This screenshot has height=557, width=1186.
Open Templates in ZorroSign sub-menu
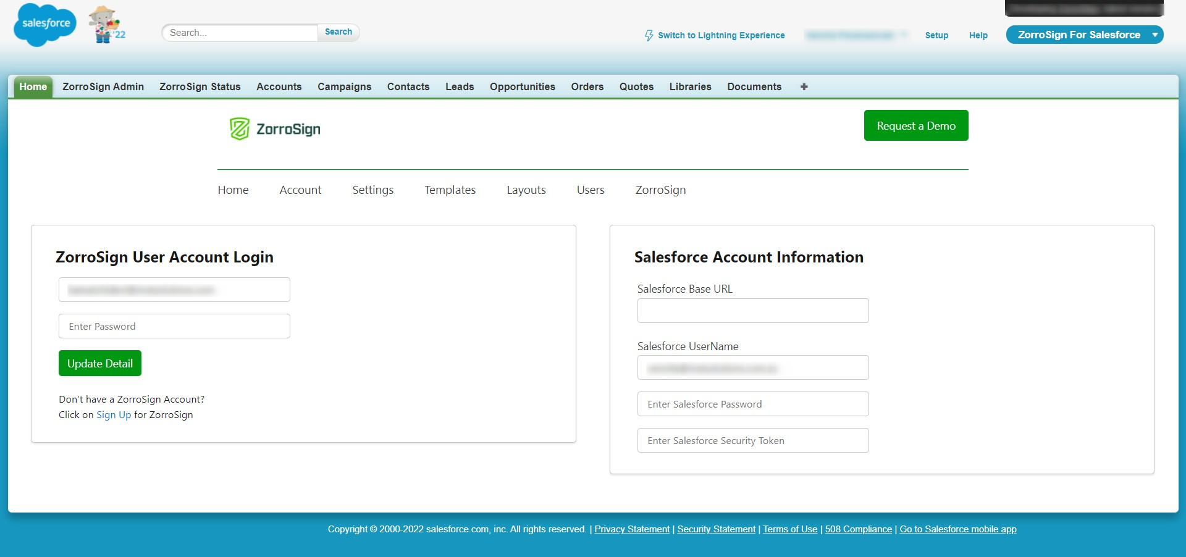point(450,190)
